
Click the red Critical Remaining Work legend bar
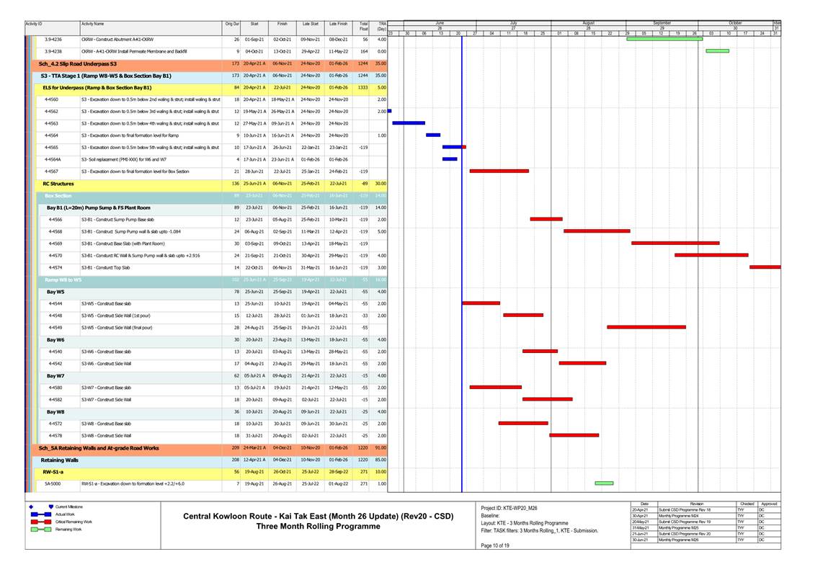point(41,522)
